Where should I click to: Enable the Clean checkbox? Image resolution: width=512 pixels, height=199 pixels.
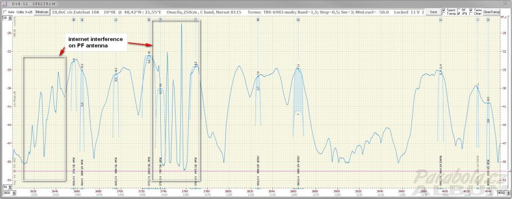click(471, 14)
